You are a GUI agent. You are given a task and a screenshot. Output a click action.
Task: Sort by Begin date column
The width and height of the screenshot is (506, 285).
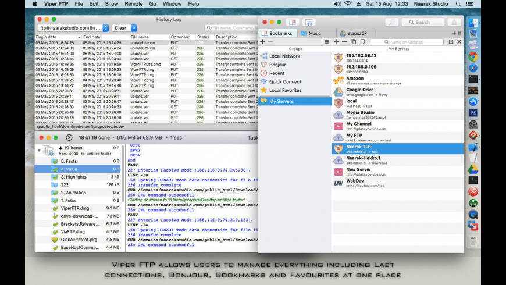point(58,37)
